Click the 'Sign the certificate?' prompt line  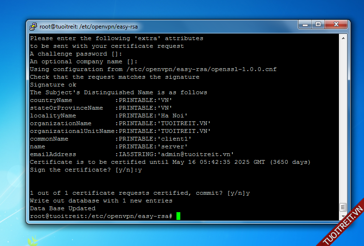[86, 170]
